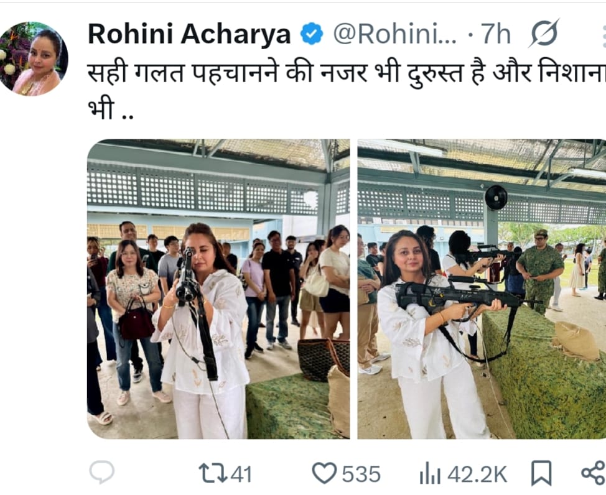Like the post with the heart icon
Screen dimensions: 606x495
coord(325,473)
